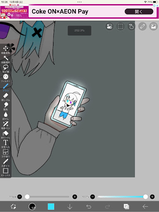The height and width of the screenshot is (212, 159).
Task: Decrease opacity with minus button
Action: tap(92, 197)
